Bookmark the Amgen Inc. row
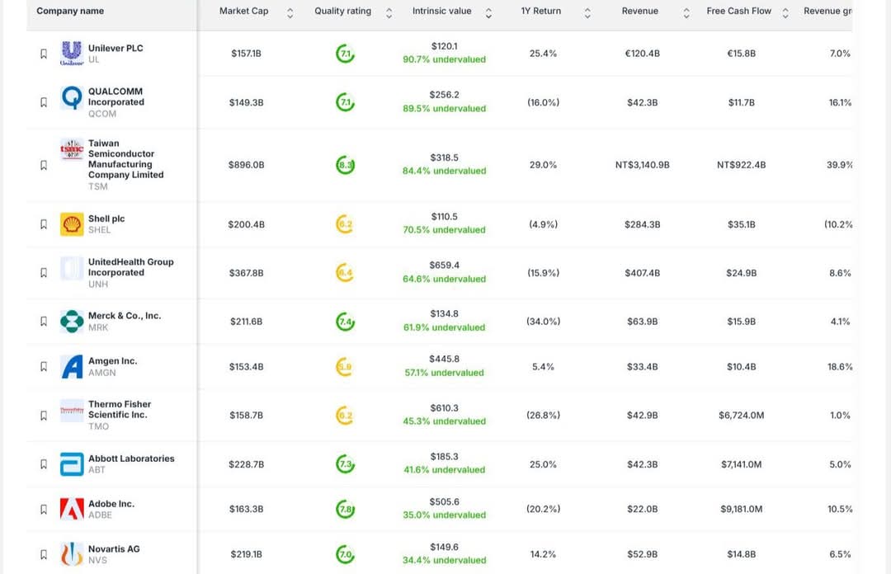Viewport: 891px width, 574px height. [44, 366]
